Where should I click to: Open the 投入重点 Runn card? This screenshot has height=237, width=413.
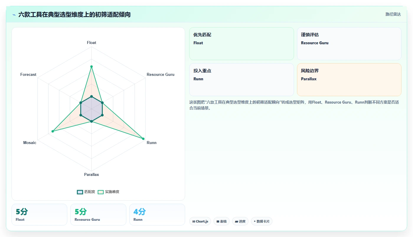click(241, 80)
